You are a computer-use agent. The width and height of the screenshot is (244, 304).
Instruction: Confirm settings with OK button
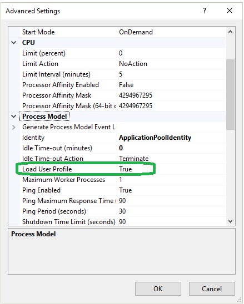tap(158, 288)
